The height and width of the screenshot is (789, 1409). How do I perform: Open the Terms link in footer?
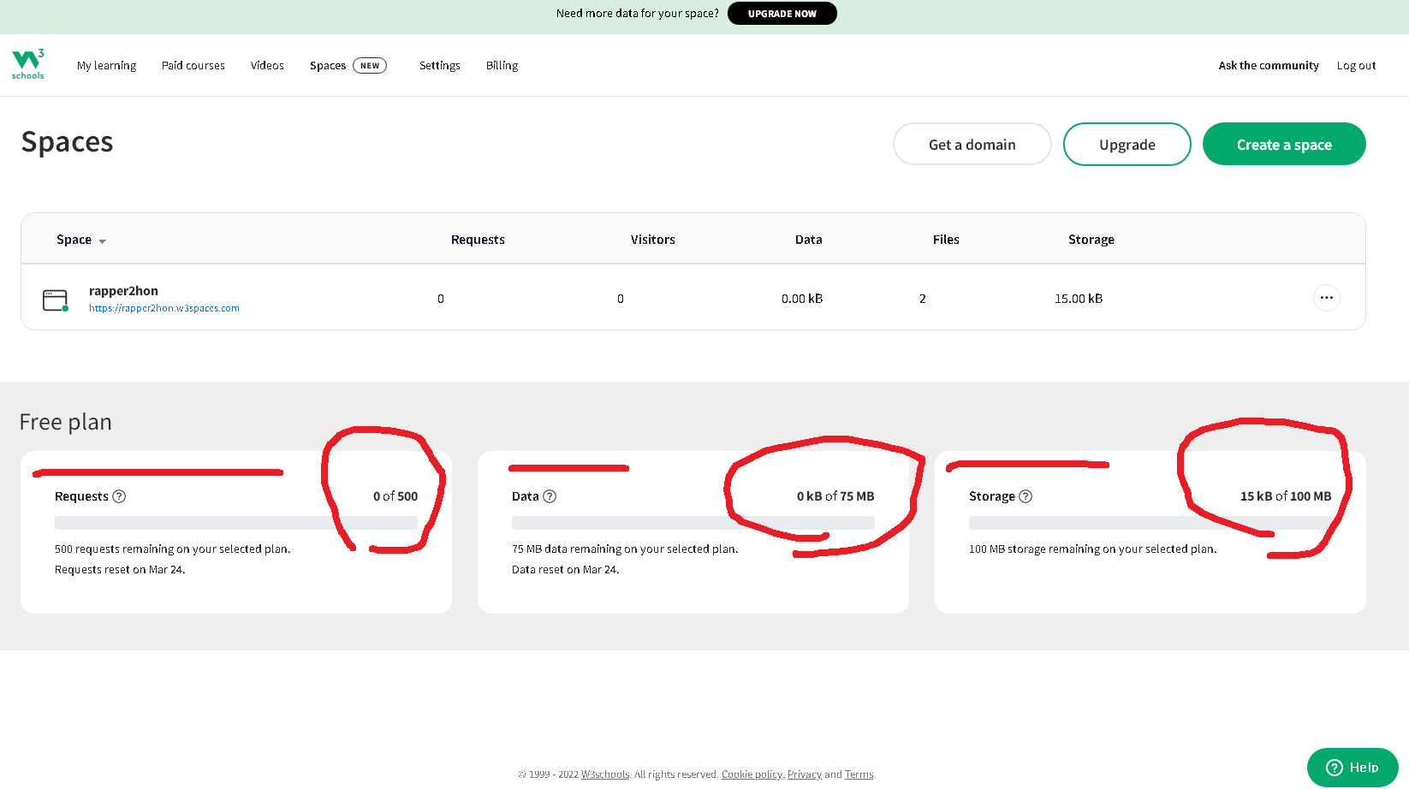[859, 774]
